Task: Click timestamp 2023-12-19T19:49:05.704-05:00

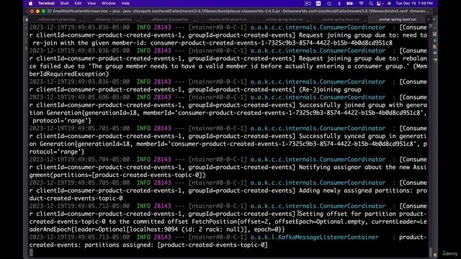Action: click(79, 160)
